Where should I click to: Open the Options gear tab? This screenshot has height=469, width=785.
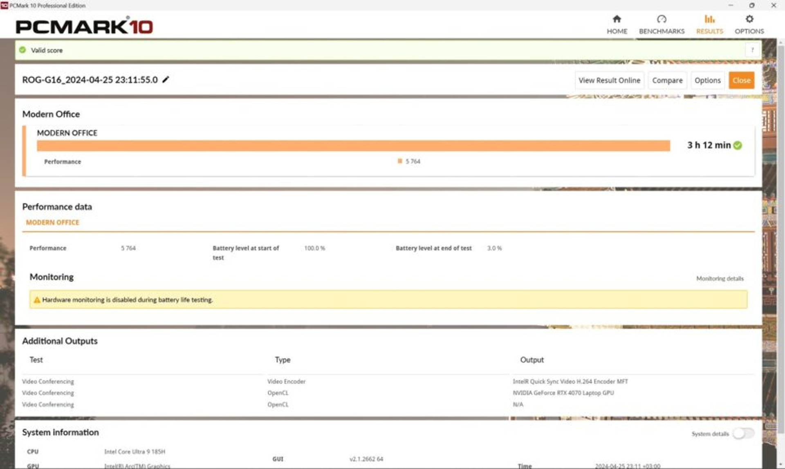pos(749,25)
